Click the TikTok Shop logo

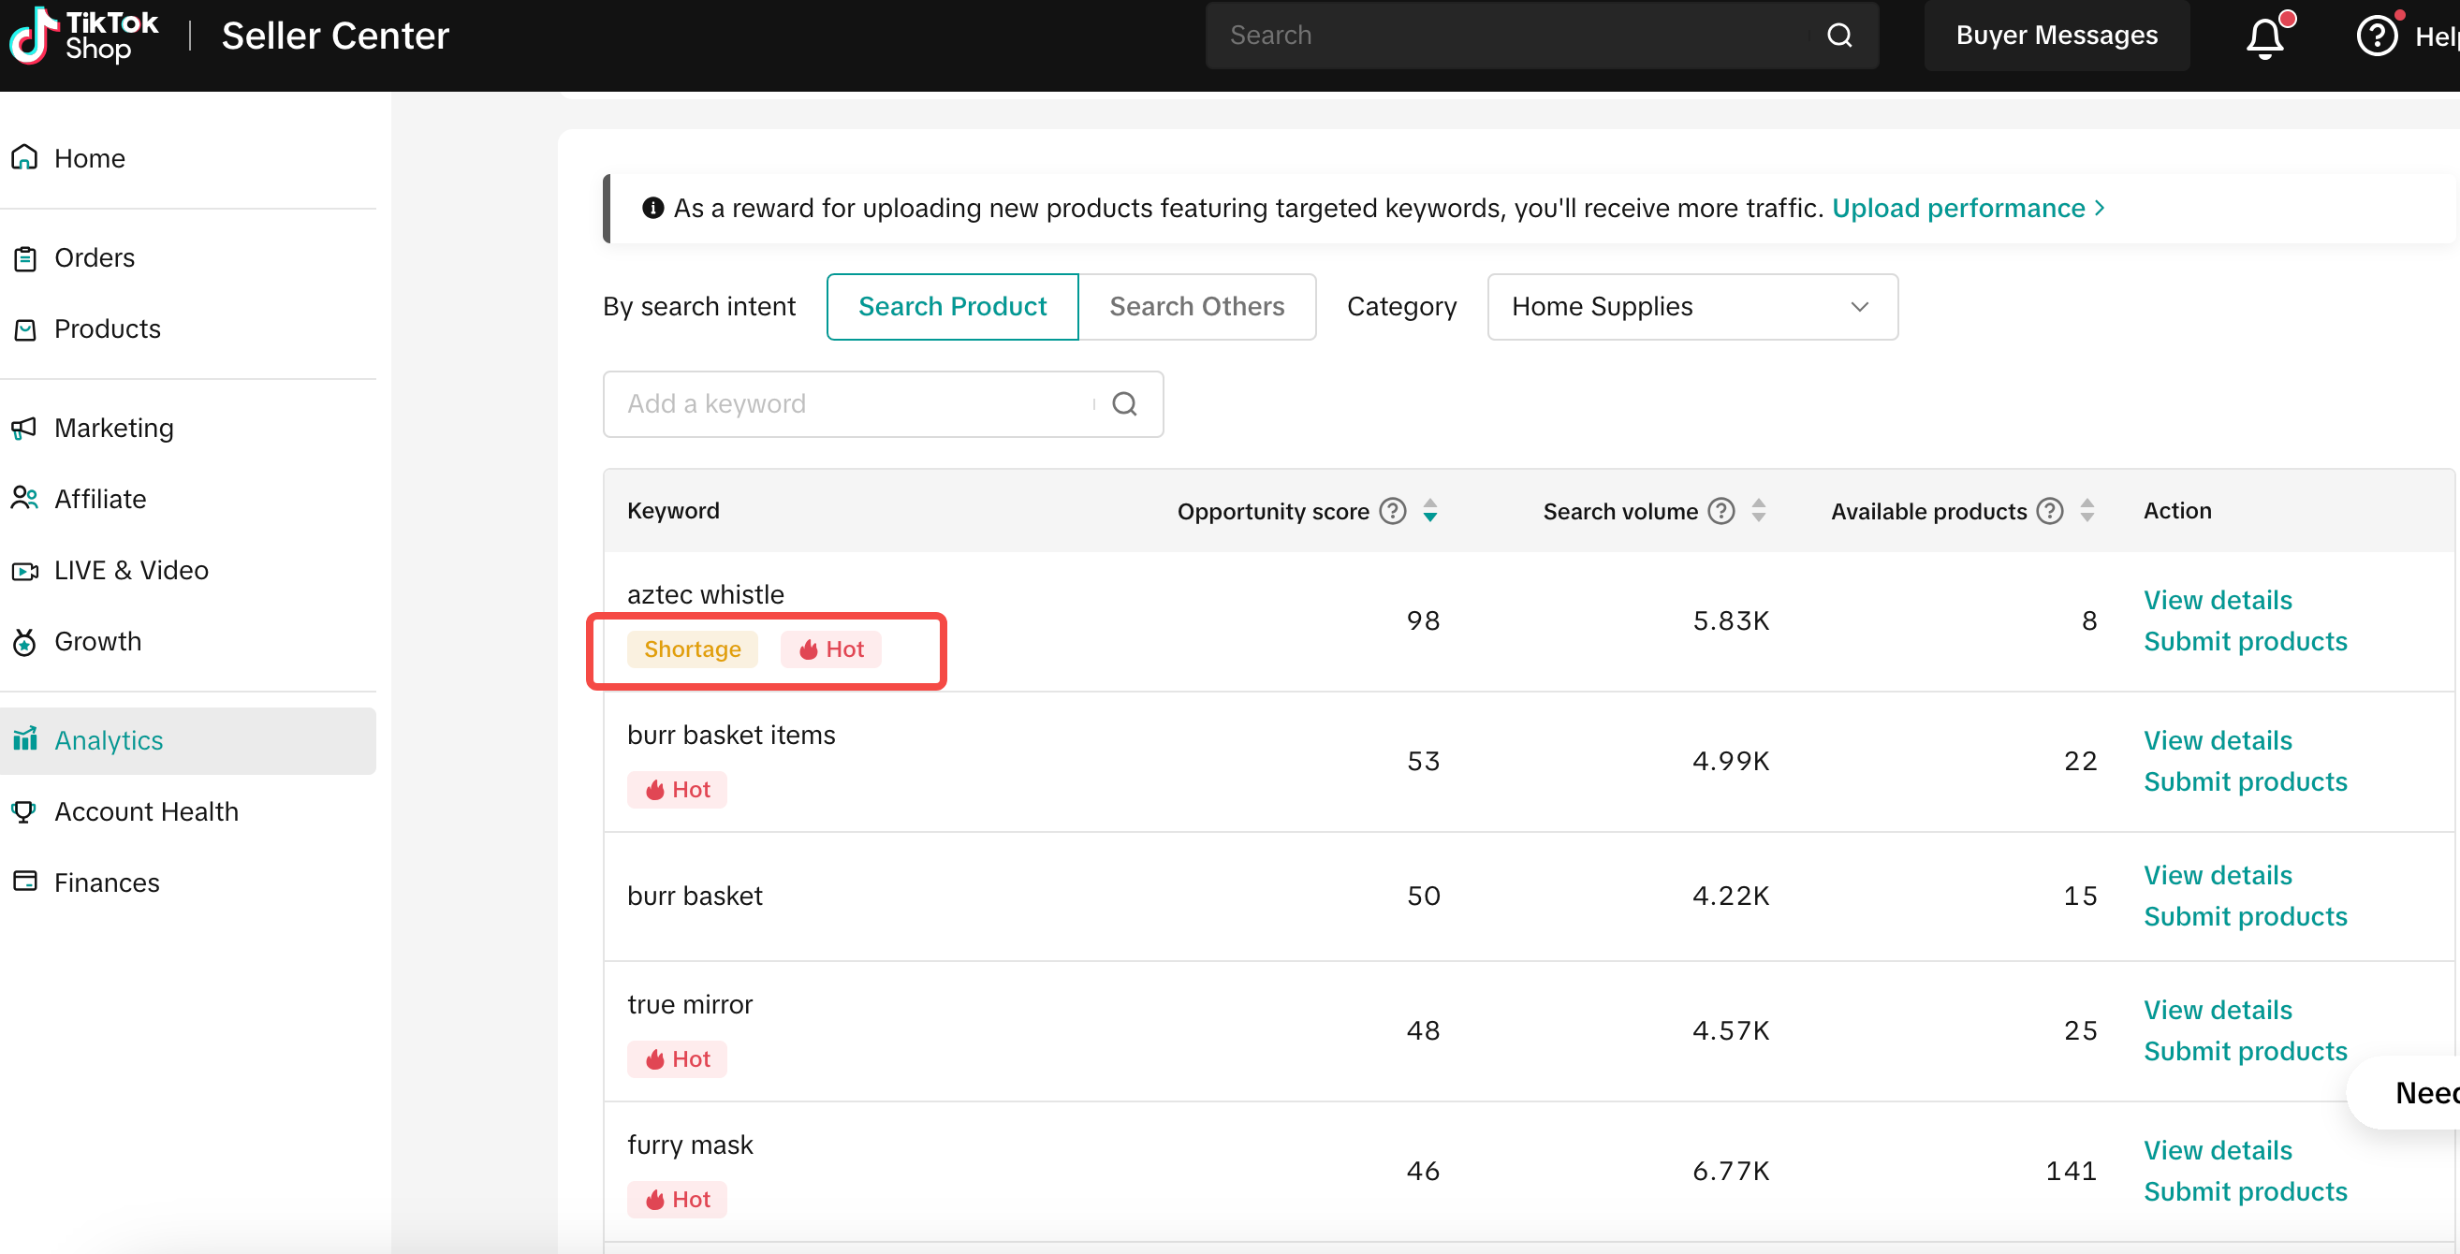click(84, 36)
